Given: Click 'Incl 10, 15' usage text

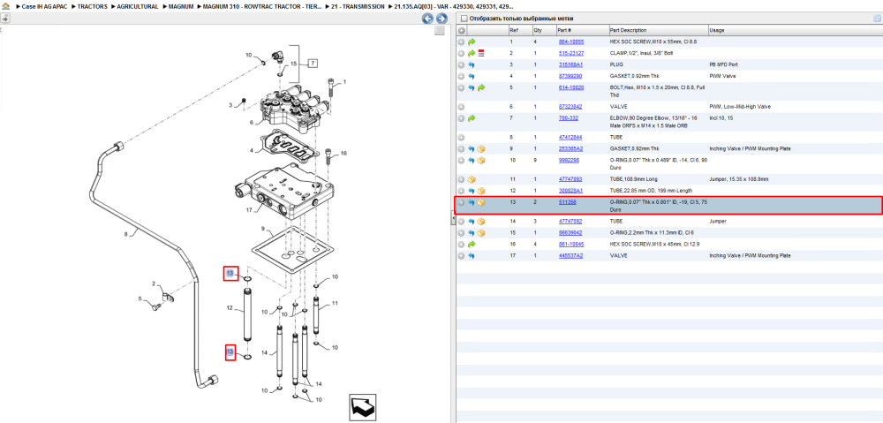Looking at the screenshot, I should click(x=721, y=118).
